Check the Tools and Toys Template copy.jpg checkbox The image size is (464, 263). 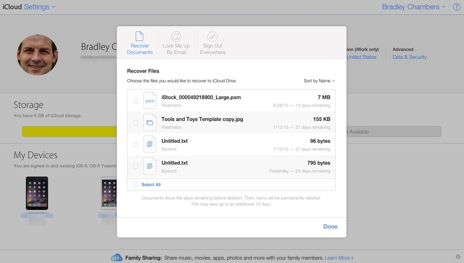tap(136, 123)
